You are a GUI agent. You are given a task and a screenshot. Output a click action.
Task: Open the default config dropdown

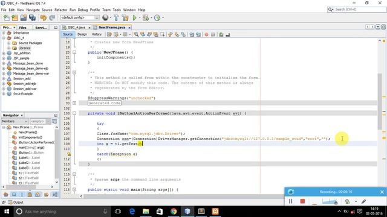point(80,17)
